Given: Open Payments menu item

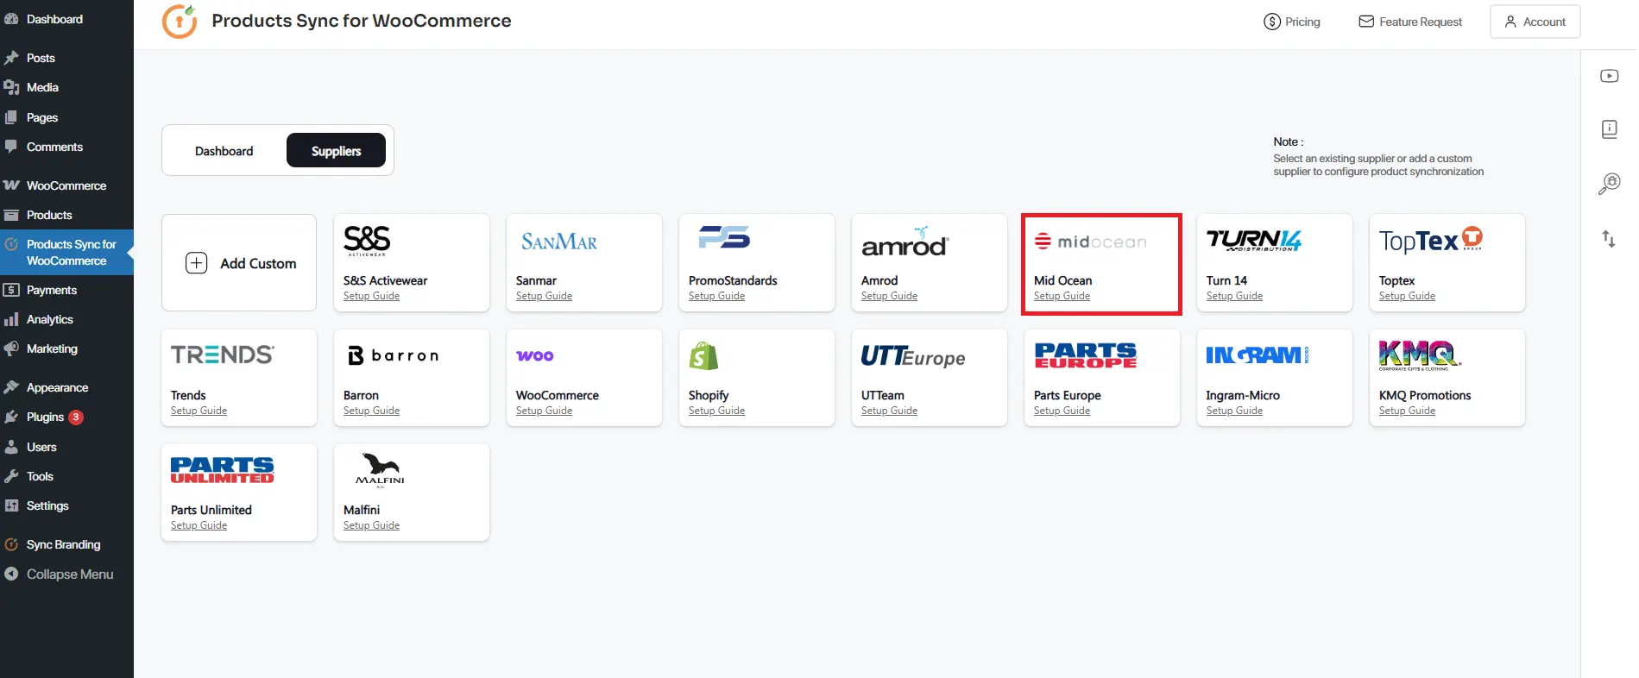Looking at the screenshot, I should point(66,290).
